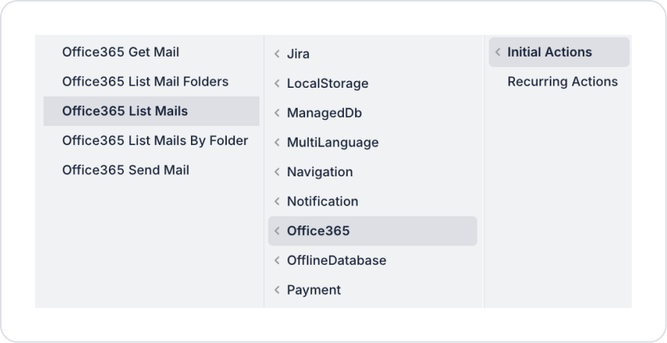
Task: Click the chevron beside ManagedDb
Action: (277, 113)
